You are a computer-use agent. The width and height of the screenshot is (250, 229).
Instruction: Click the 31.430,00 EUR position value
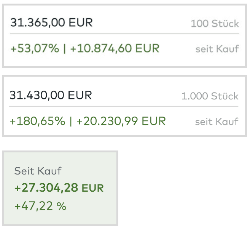[51, 95]
